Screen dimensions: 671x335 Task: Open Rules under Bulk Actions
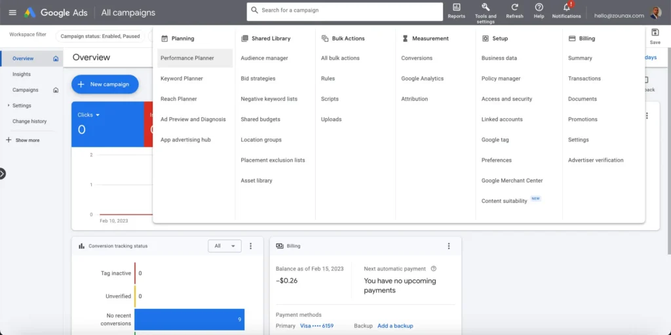pyautogui.click(x=328, y=79)
